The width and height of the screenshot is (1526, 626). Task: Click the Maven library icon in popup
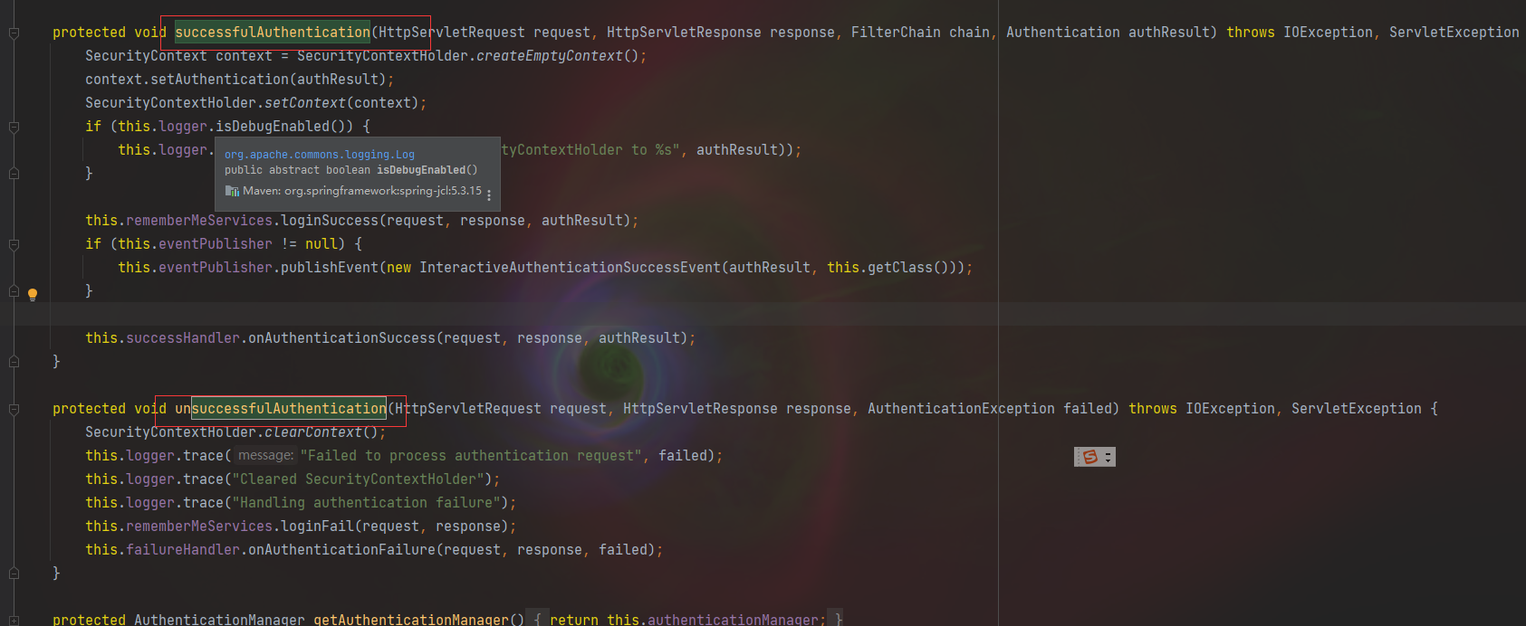point(232,191)
